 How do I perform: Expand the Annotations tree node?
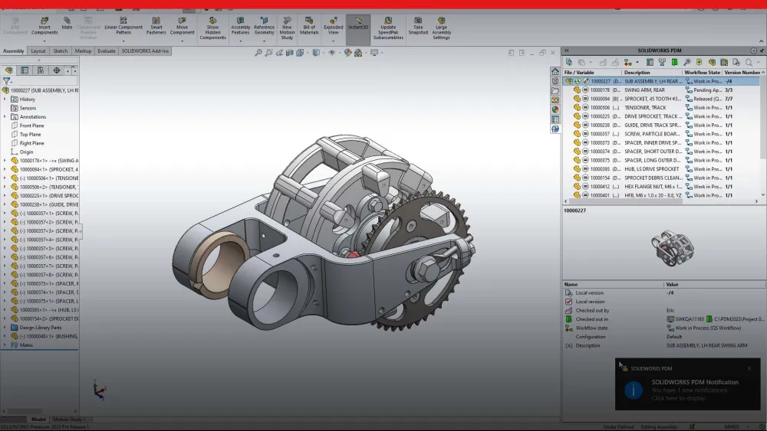coord(5,117)
